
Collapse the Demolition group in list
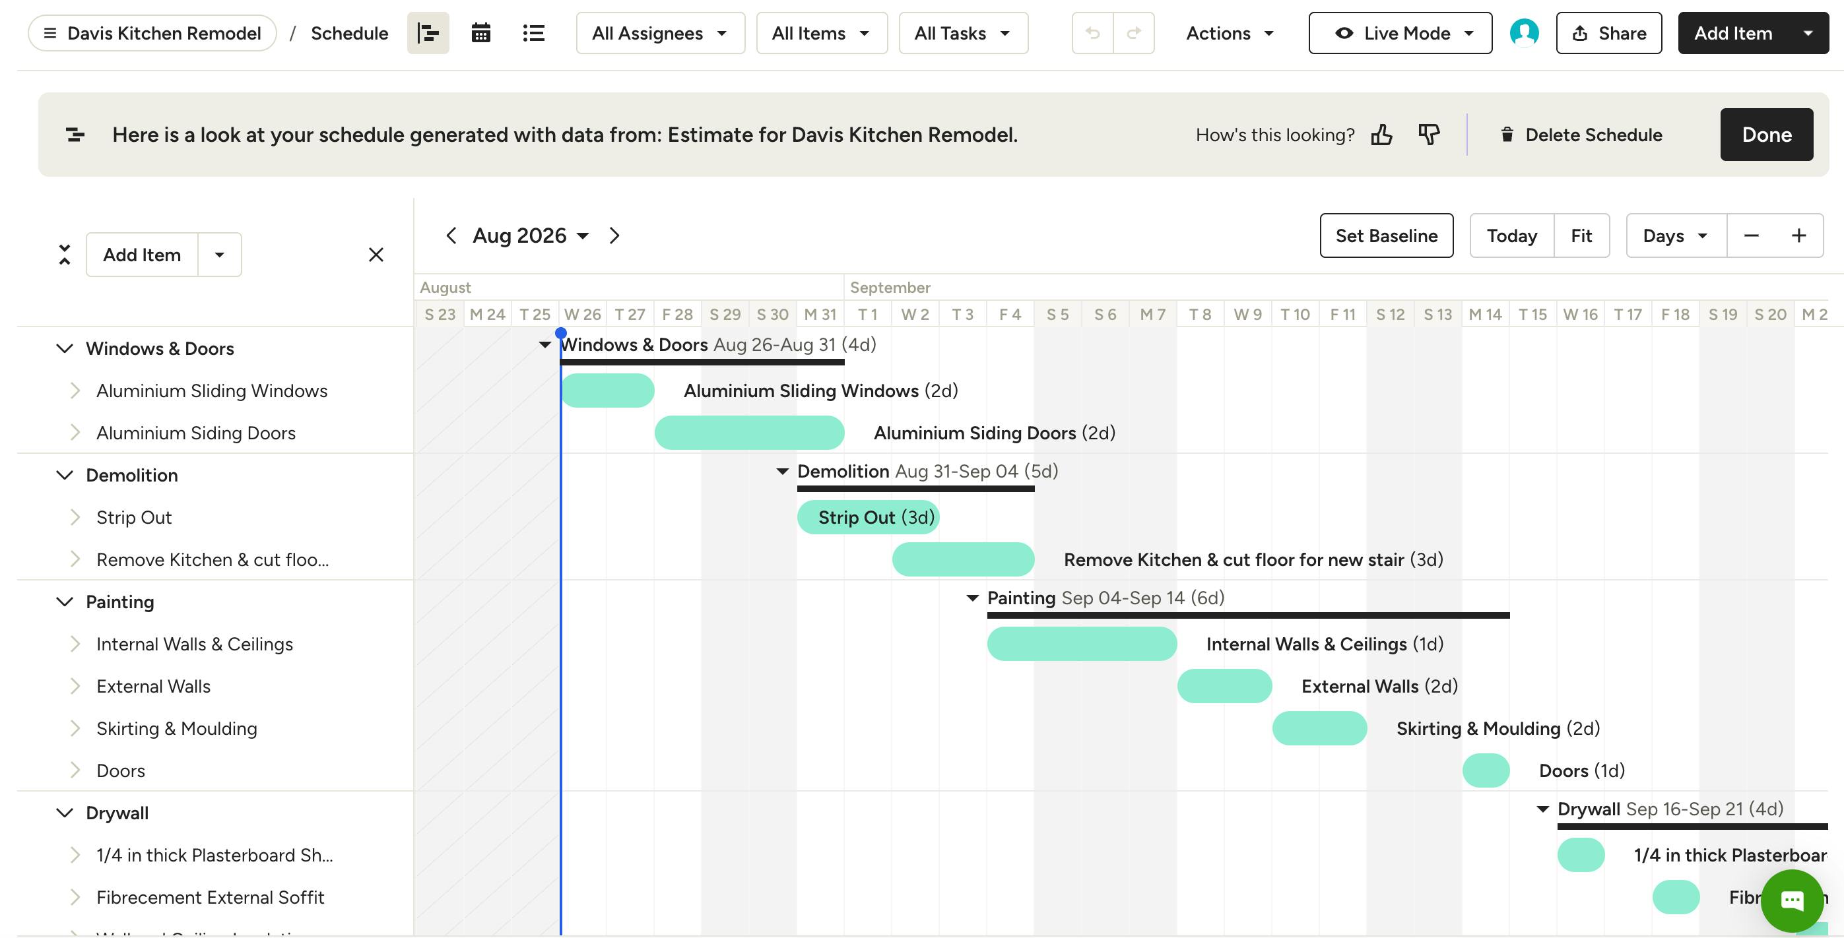tap(65, 475)
